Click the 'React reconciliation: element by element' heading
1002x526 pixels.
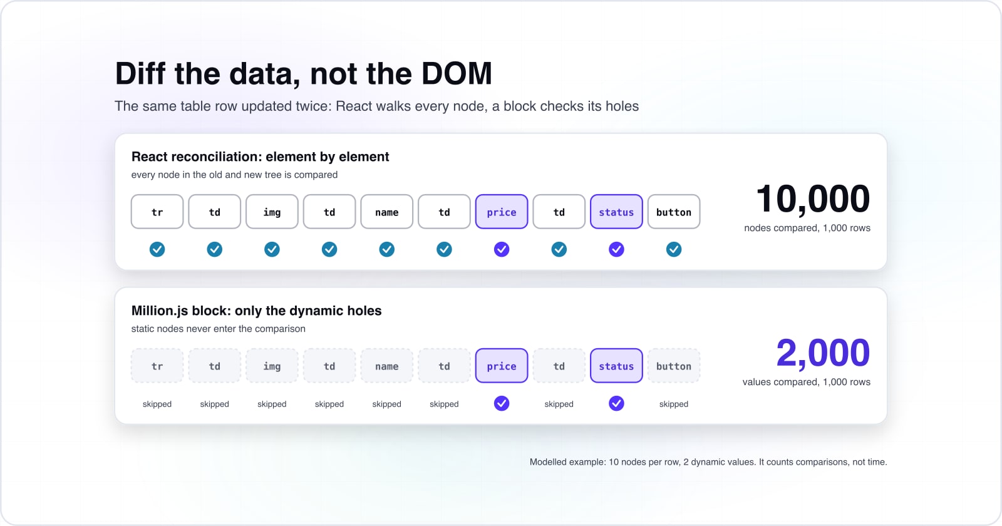click(260, 157)
